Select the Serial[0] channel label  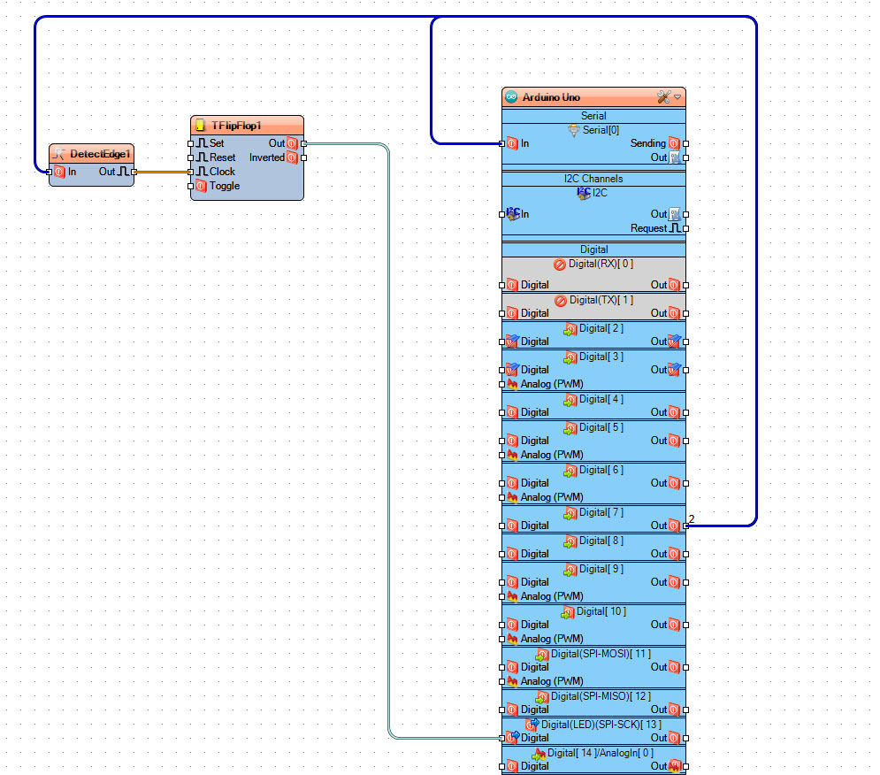coord(601,130)
